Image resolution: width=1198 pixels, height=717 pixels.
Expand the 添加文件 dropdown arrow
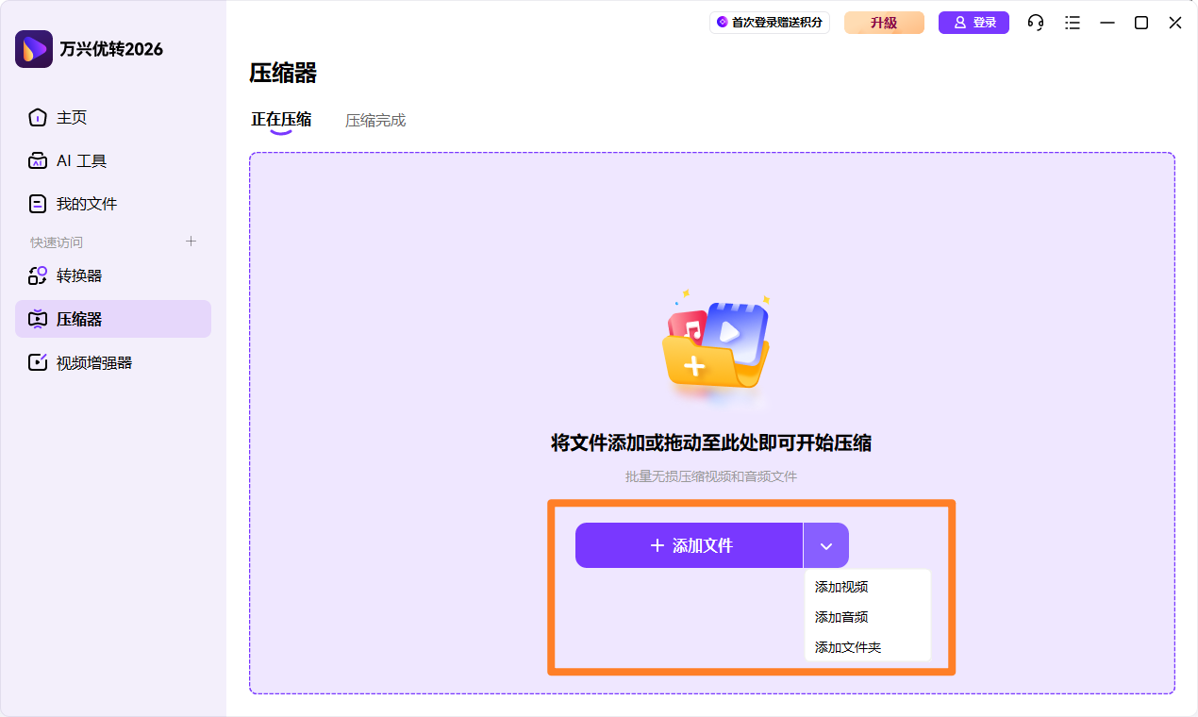(x=825, y=545)
